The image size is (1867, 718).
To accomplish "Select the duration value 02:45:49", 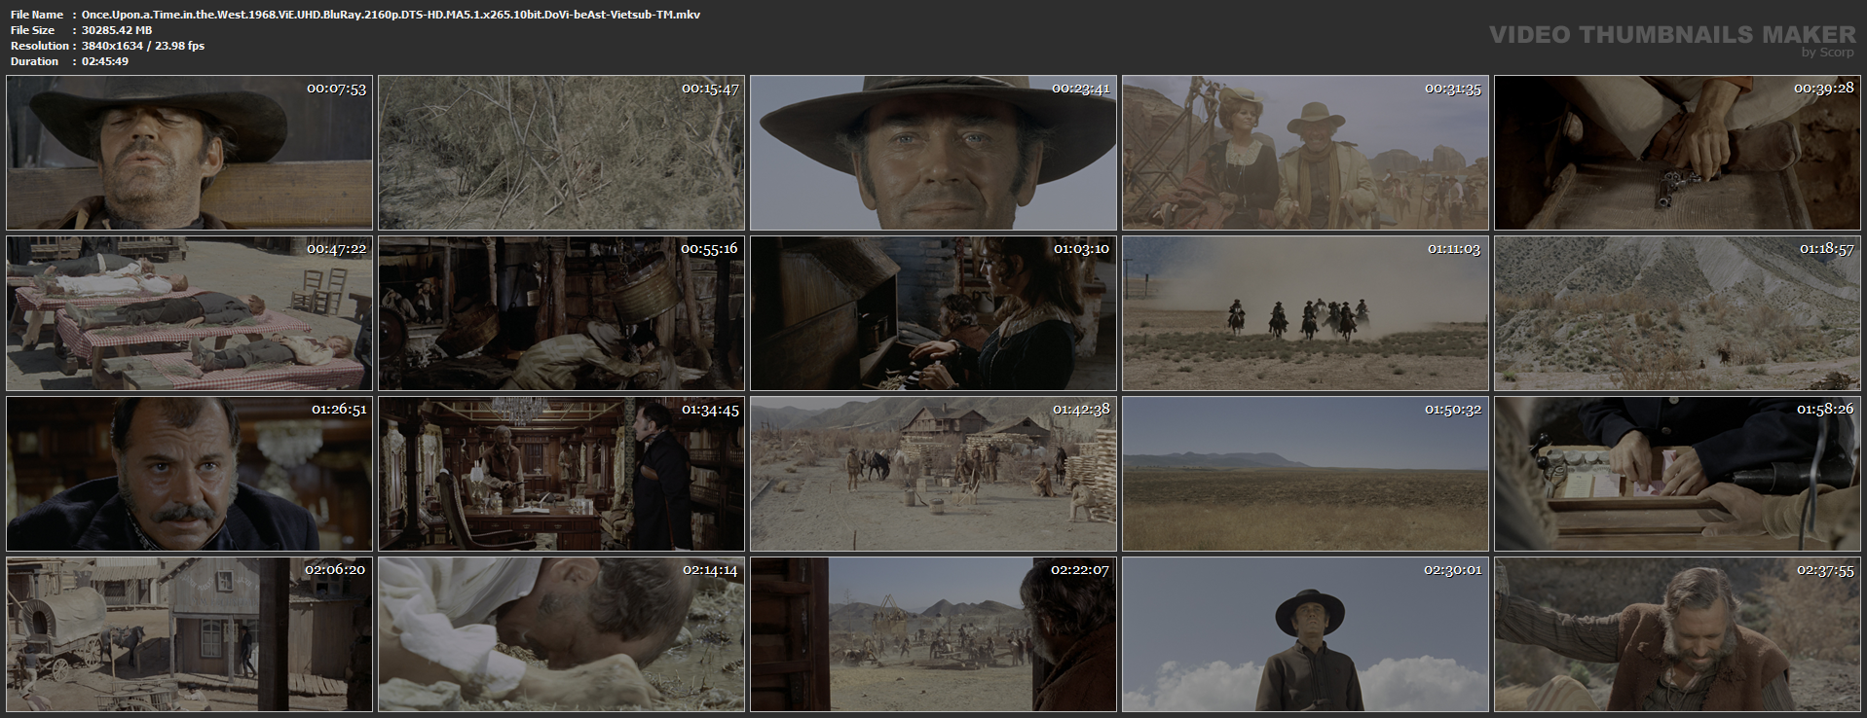I will [105, 61].
